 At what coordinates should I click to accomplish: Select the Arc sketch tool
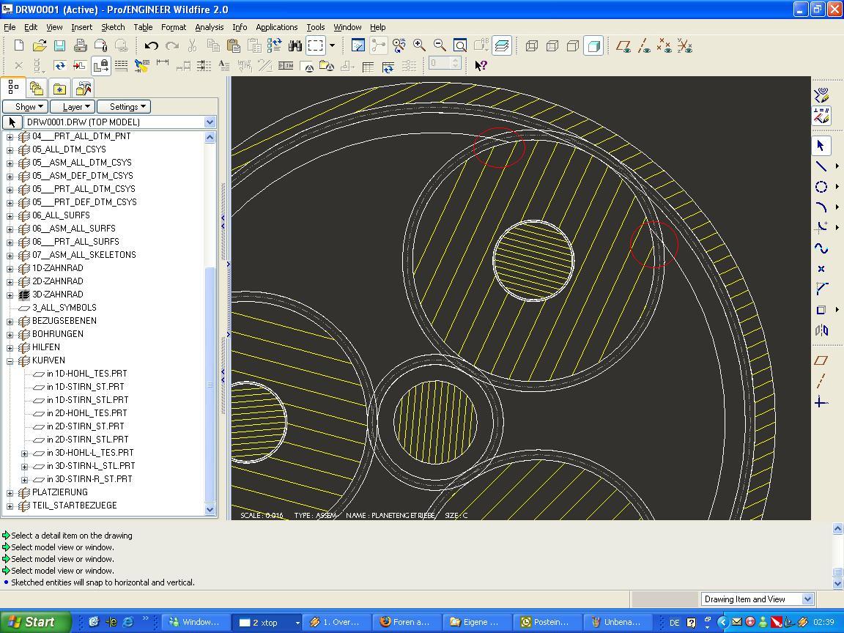click(821, 207)
